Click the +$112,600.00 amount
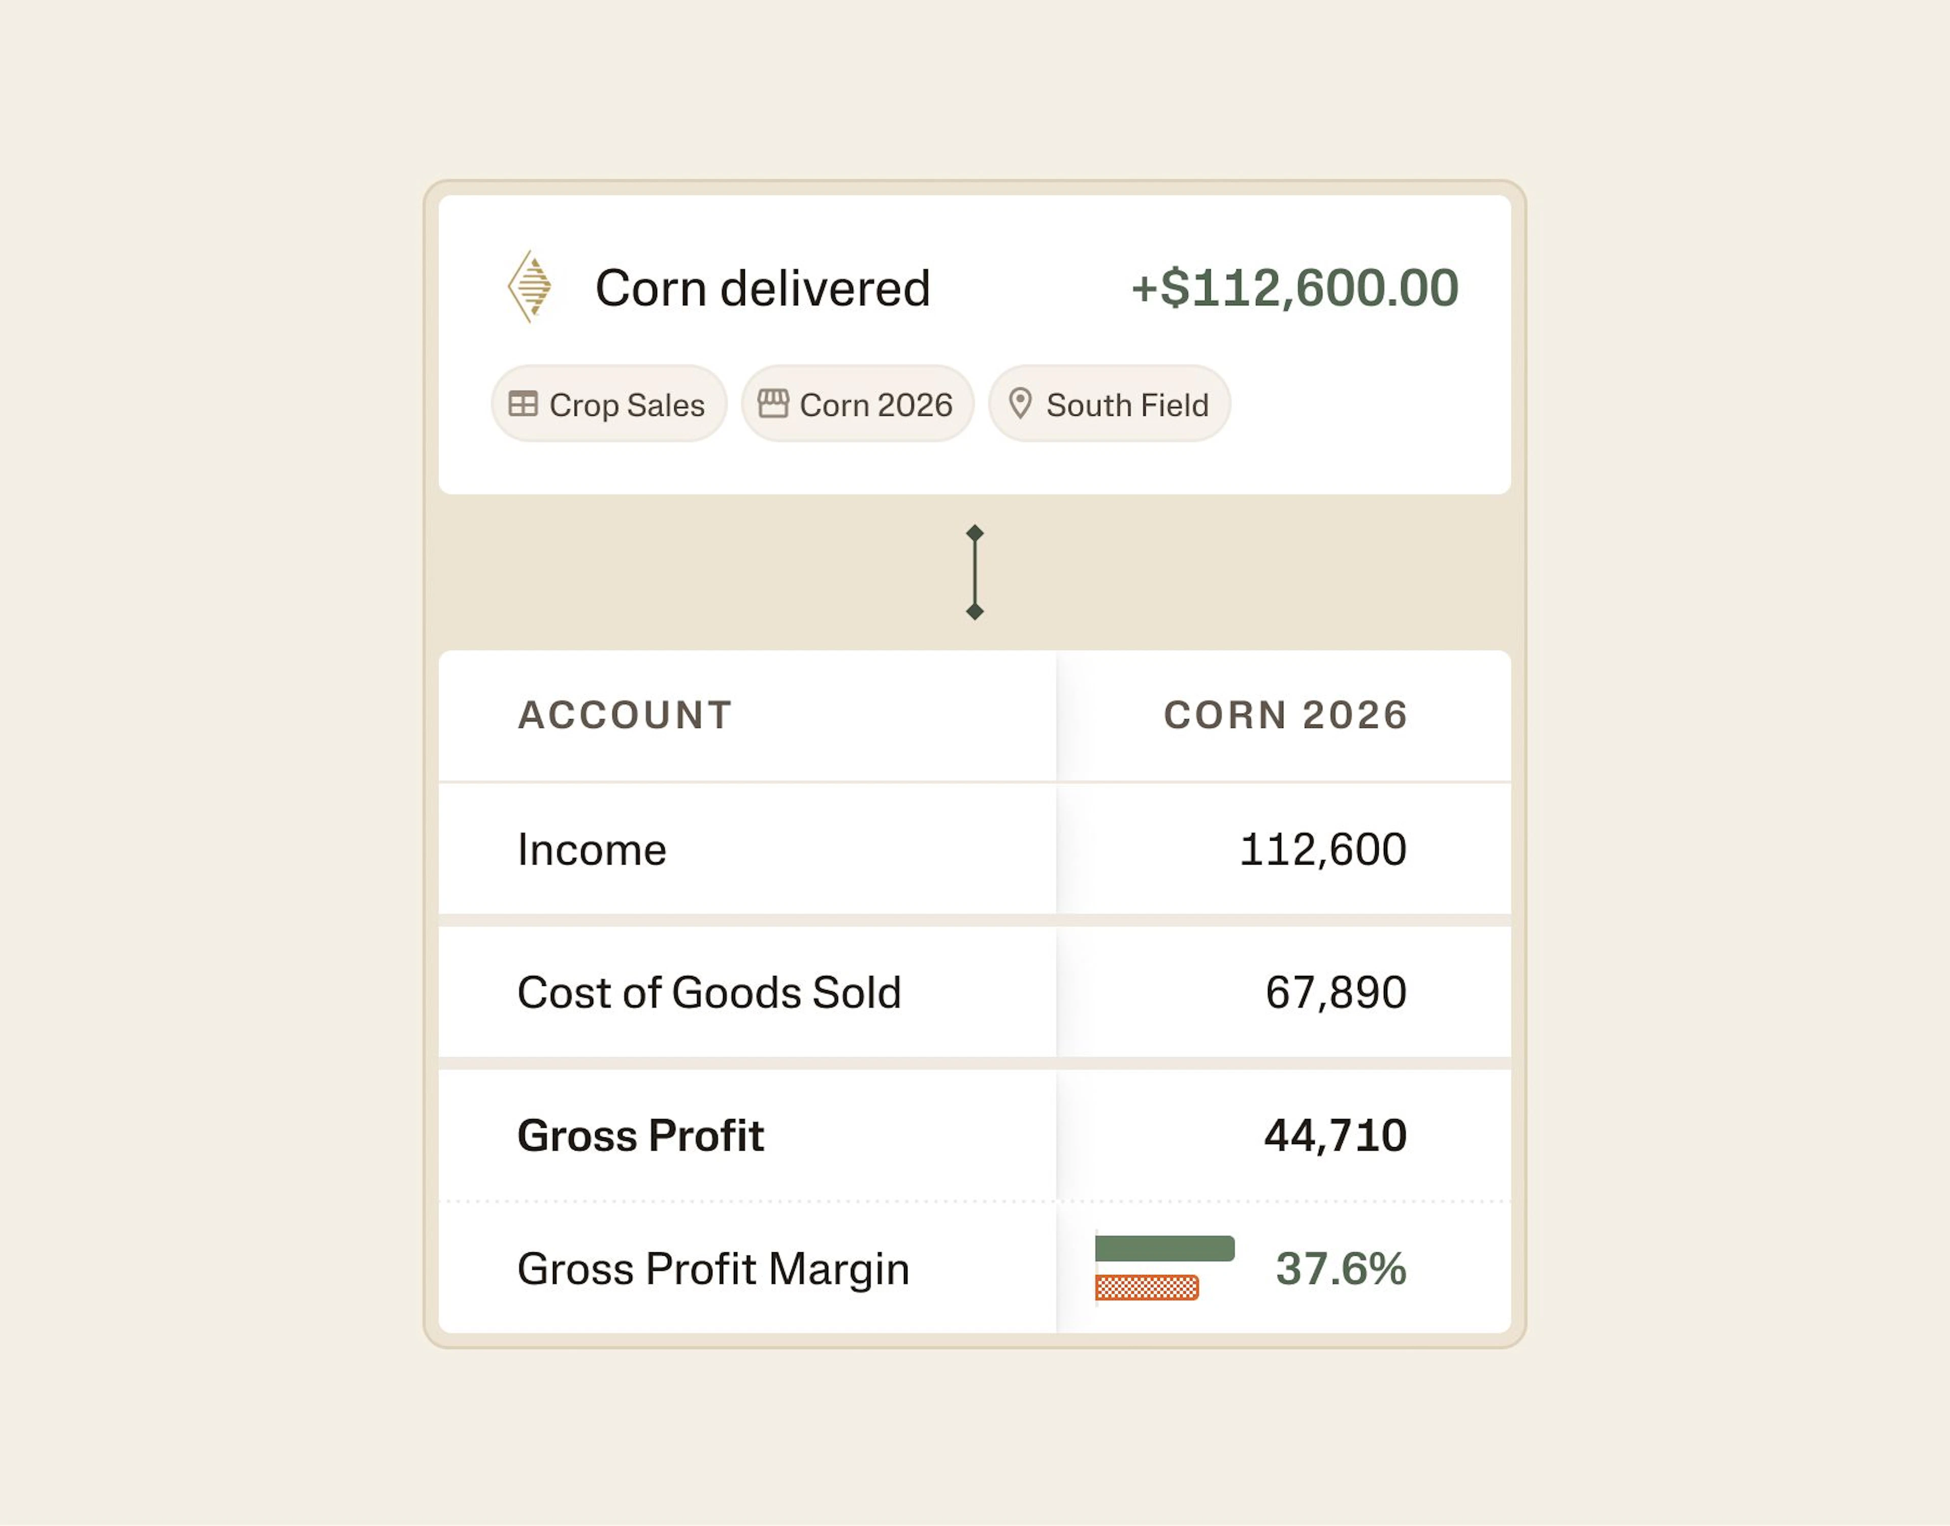Image resolution: width=1950 pixels, height=1526 pixels. (1294, 288)
